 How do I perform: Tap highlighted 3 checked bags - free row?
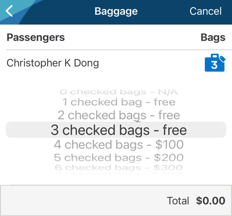coord(118,130)
